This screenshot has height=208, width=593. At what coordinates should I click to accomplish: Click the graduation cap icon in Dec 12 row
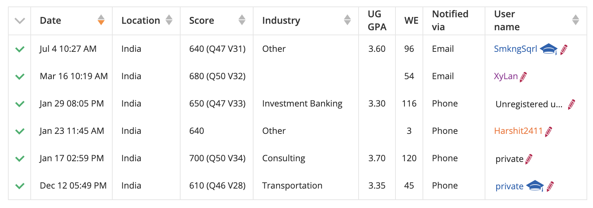(535, 186)
